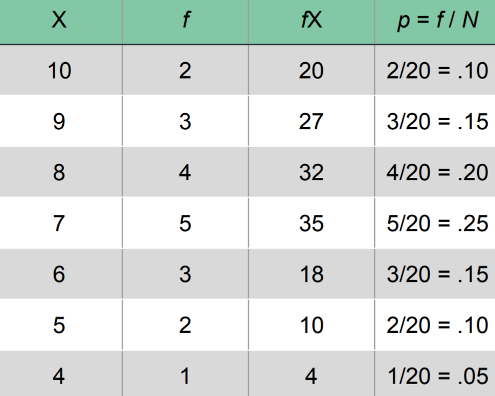Viewport: 495px width, 396px height.
Task: Select the frequency cell showing 4
Action: point(185,172)
